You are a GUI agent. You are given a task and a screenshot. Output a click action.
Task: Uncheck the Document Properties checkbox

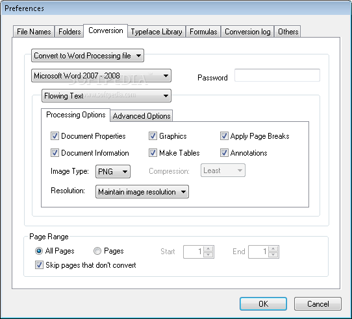[55, 136]
